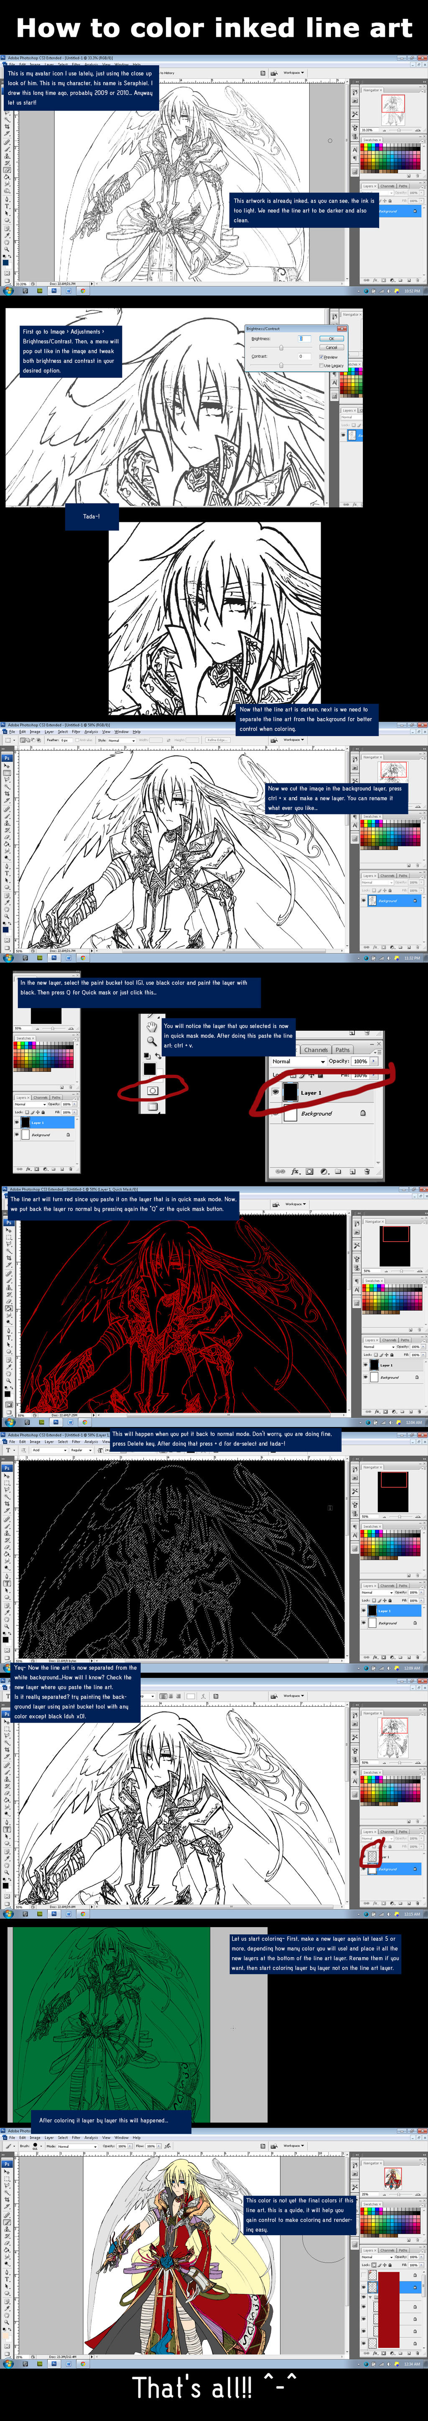This screenshot has width=428, height=2421.
Task: Click the Brightness value input field
Action: [x=305, y=338]
